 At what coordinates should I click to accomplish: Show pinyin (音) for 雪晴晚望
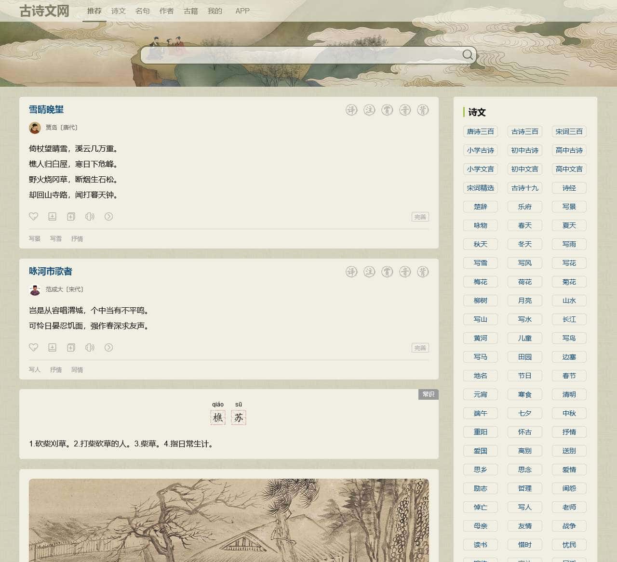(405, 110)
